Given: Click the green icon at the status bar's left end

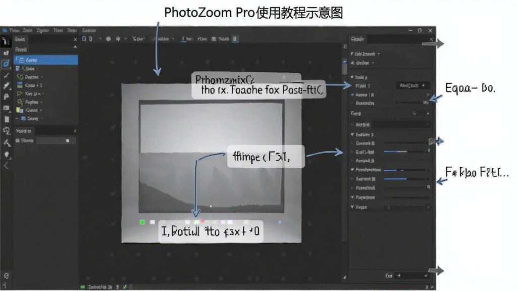Looking at the screenshot, I should pos(82,287).
